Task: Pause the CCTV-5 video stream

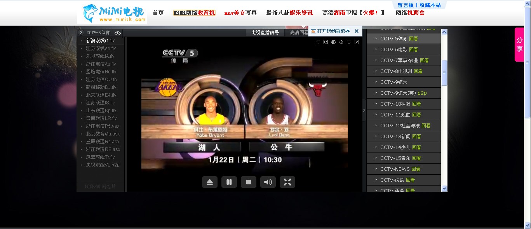Action: click(229, 182)
